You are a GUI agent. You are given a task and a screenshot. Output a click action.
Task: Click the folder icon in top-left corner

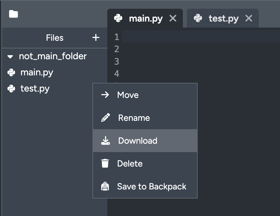(13, 14)
